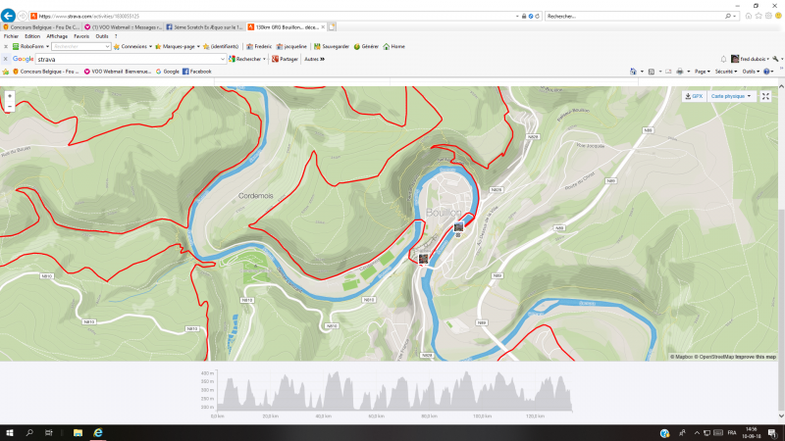Click the command bar print icon
The image size is (785, 441).
coord(679,72)
